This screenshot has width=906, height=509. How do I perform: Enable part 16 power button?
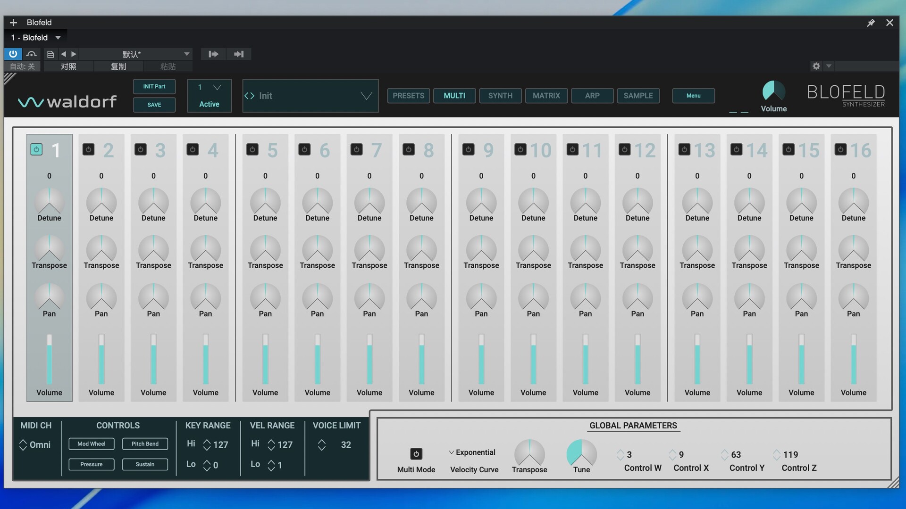840,149
